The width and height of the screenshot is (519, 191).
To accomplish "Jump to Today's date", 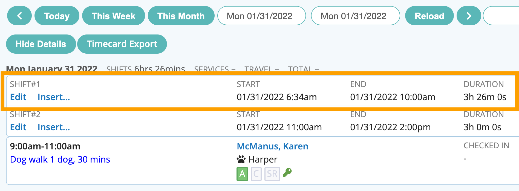I will 57,16.
